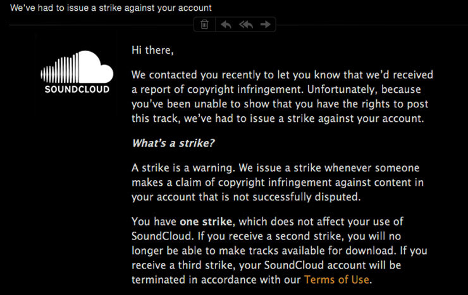The width and height of the screenshot is (468, 295).
Task: Click the line beginning "this track, we've had"
Action: click(278, 119)
